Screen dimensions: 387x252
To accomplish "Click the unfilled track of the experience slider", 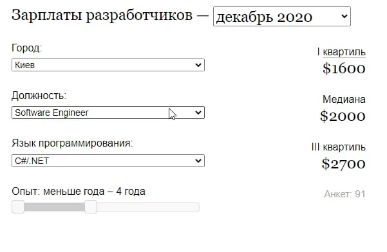I will (148, 207).
